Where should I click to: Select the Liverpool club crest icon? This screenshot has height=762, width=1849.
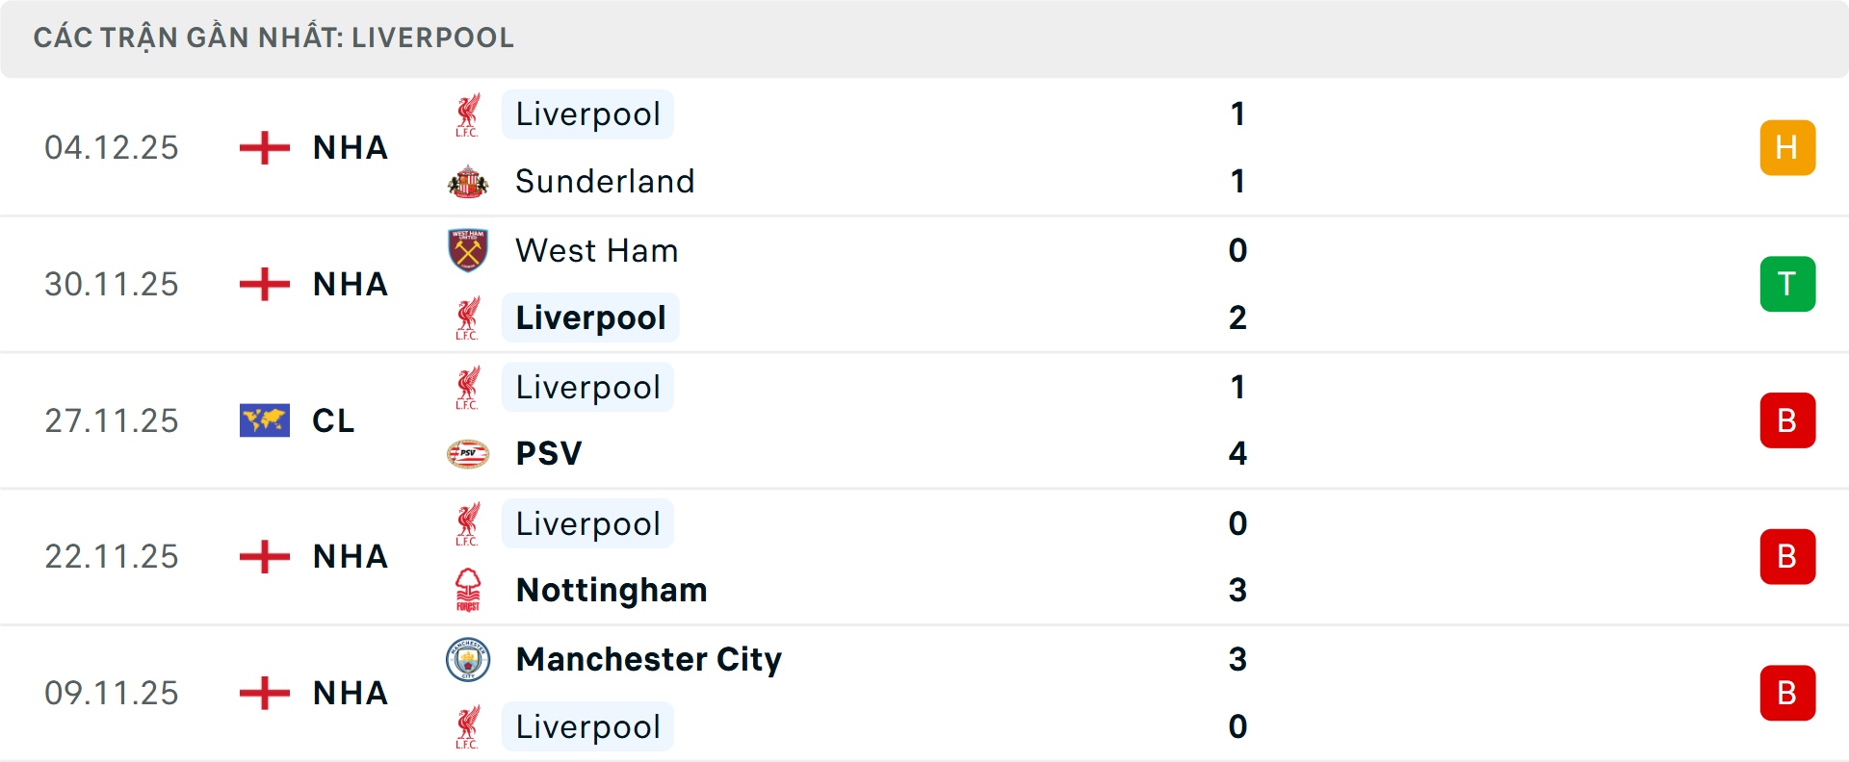[469, 114]
